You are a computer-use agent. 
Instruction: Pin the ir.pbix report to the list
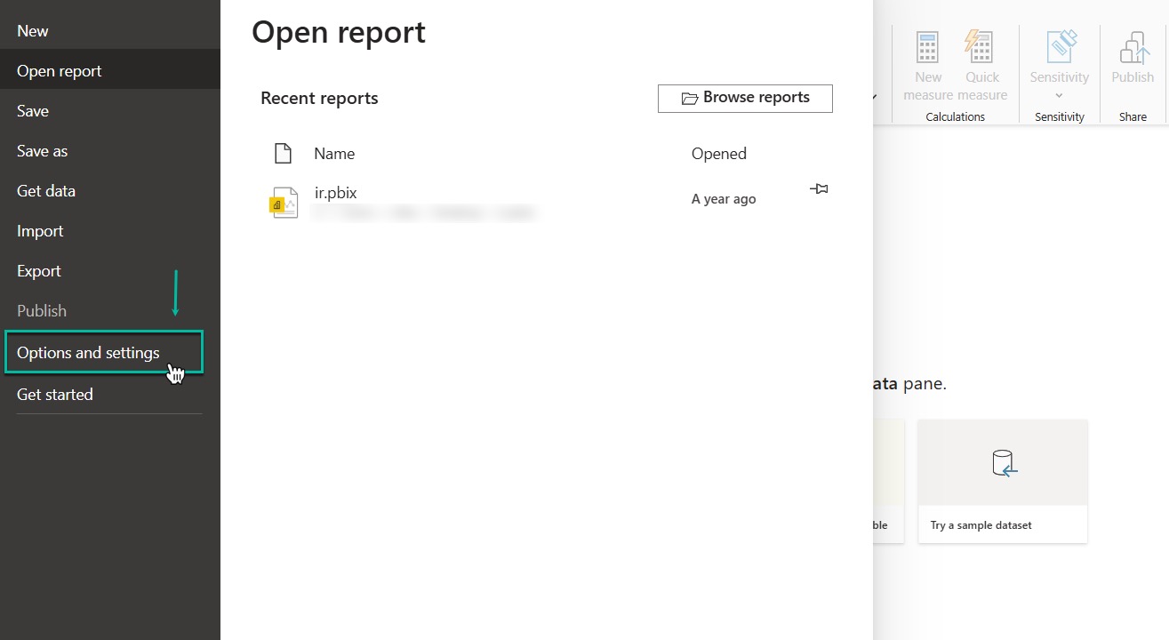point(819,189)
